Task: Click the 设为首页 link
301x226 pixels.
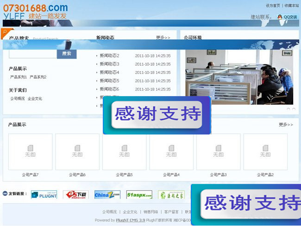Action: click(273, 6)
